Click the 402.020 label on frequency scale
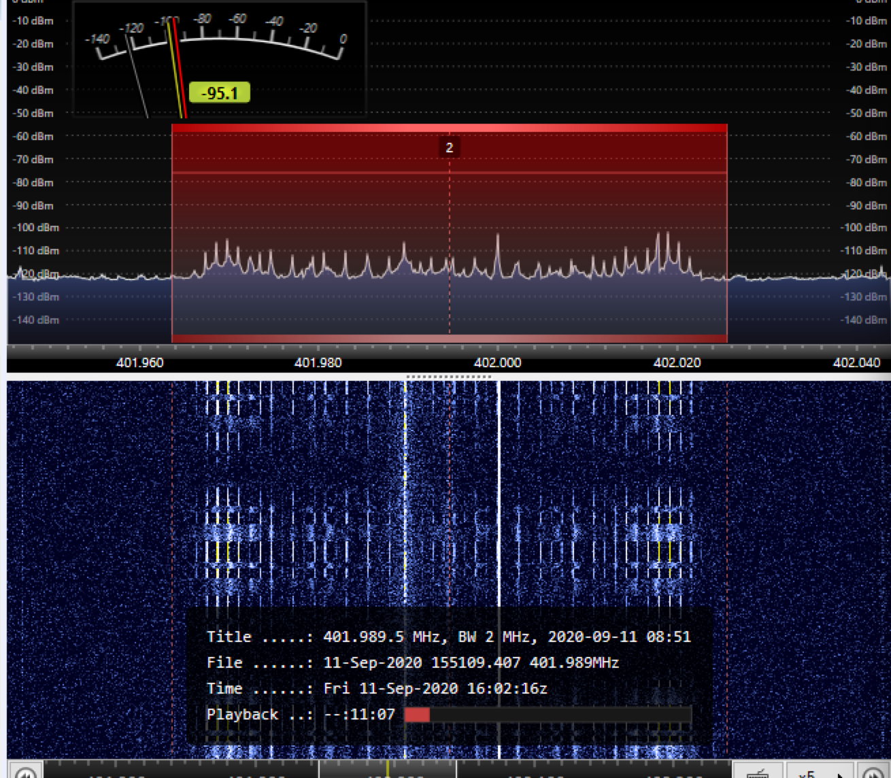Screen dimensions: 891x778 (677, 362)
